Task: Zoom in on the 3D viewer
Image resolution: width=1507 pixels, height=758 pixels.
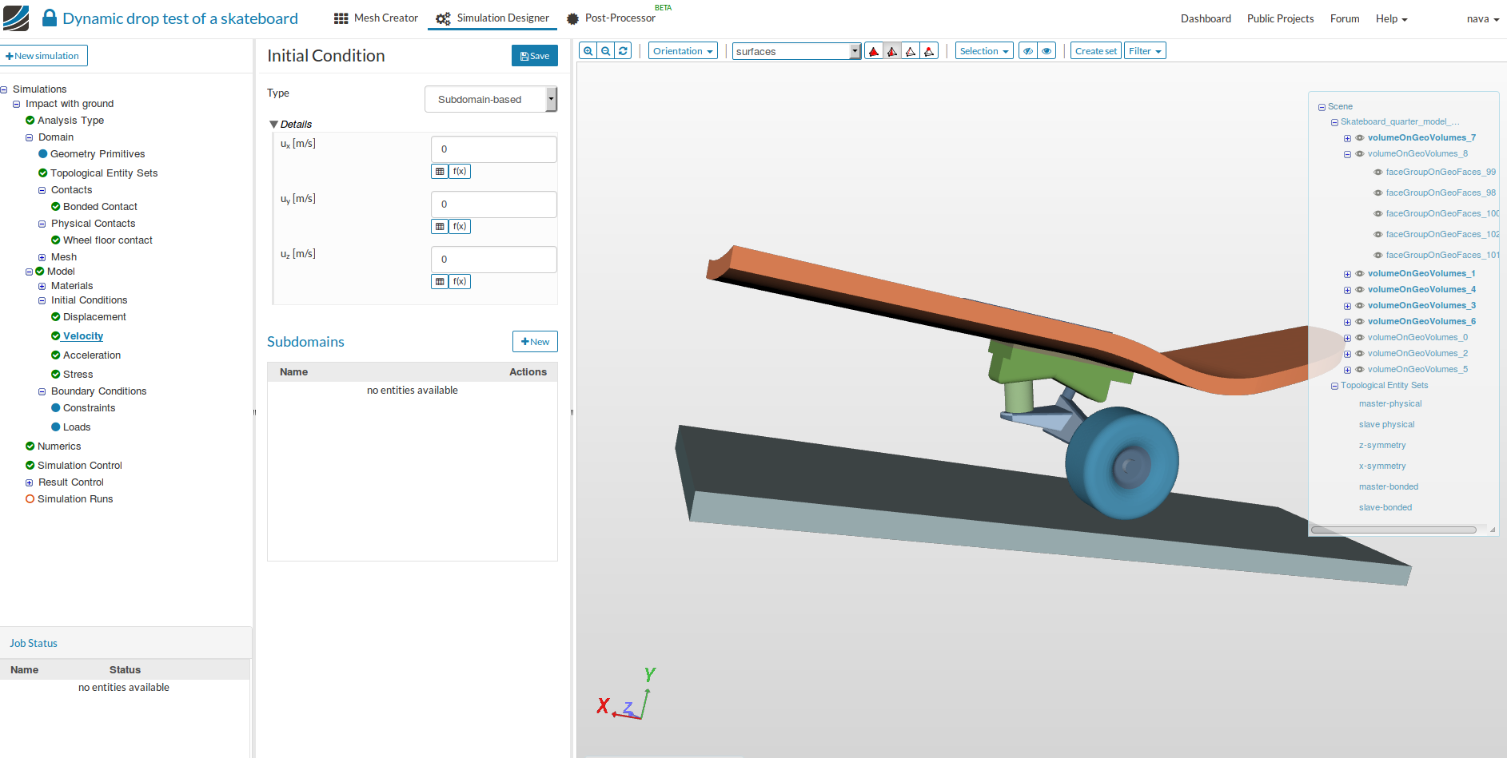Action: point(588,51)
